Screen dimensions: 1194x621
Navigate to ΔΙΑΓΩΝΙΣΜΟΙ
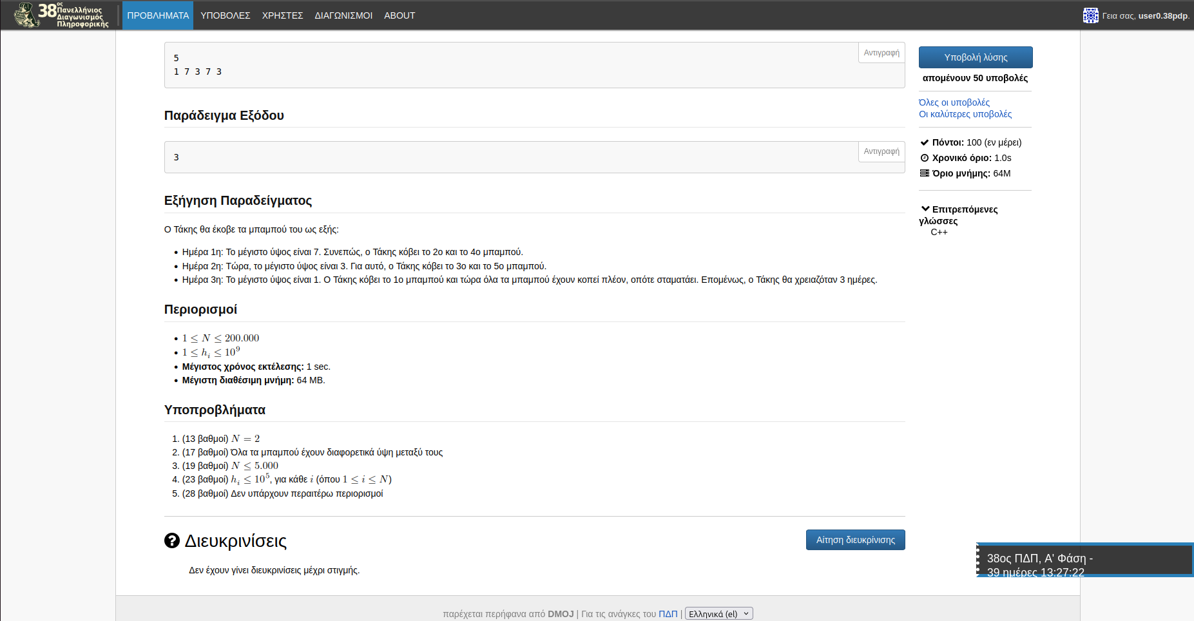(x=343, y=15)
